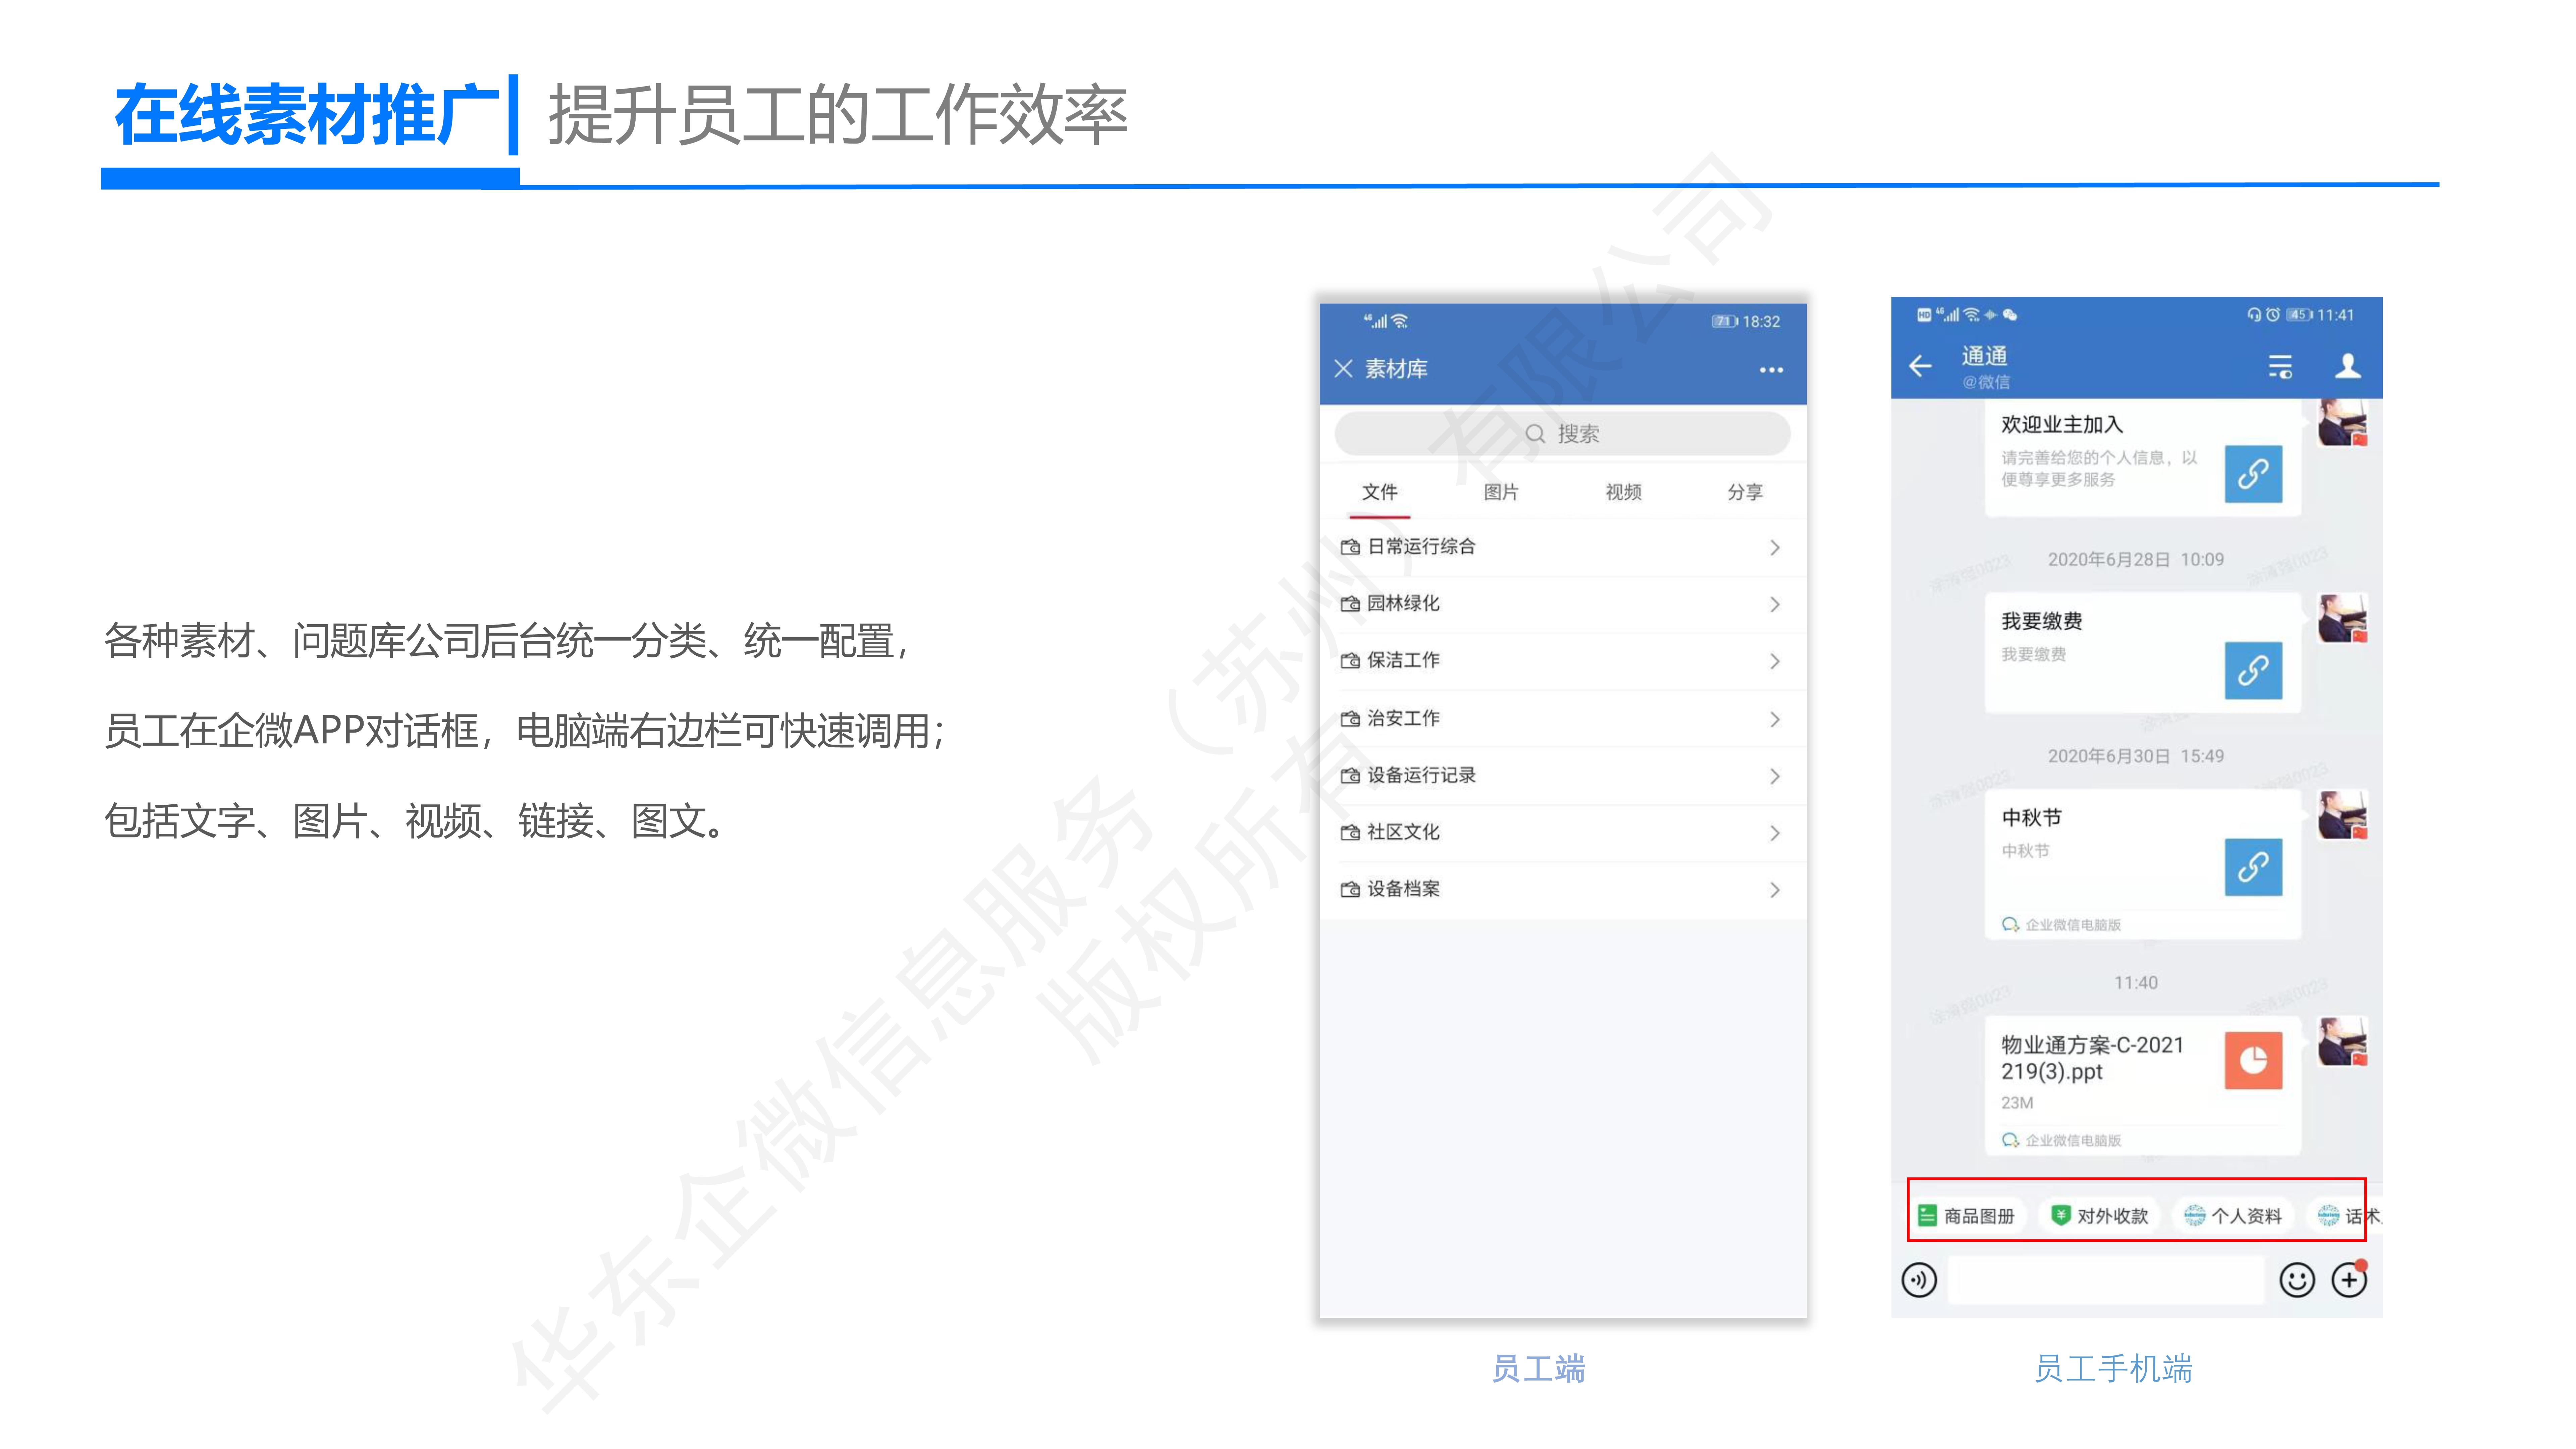Click folder icon beside 日常运行综合

point(1350,547)
